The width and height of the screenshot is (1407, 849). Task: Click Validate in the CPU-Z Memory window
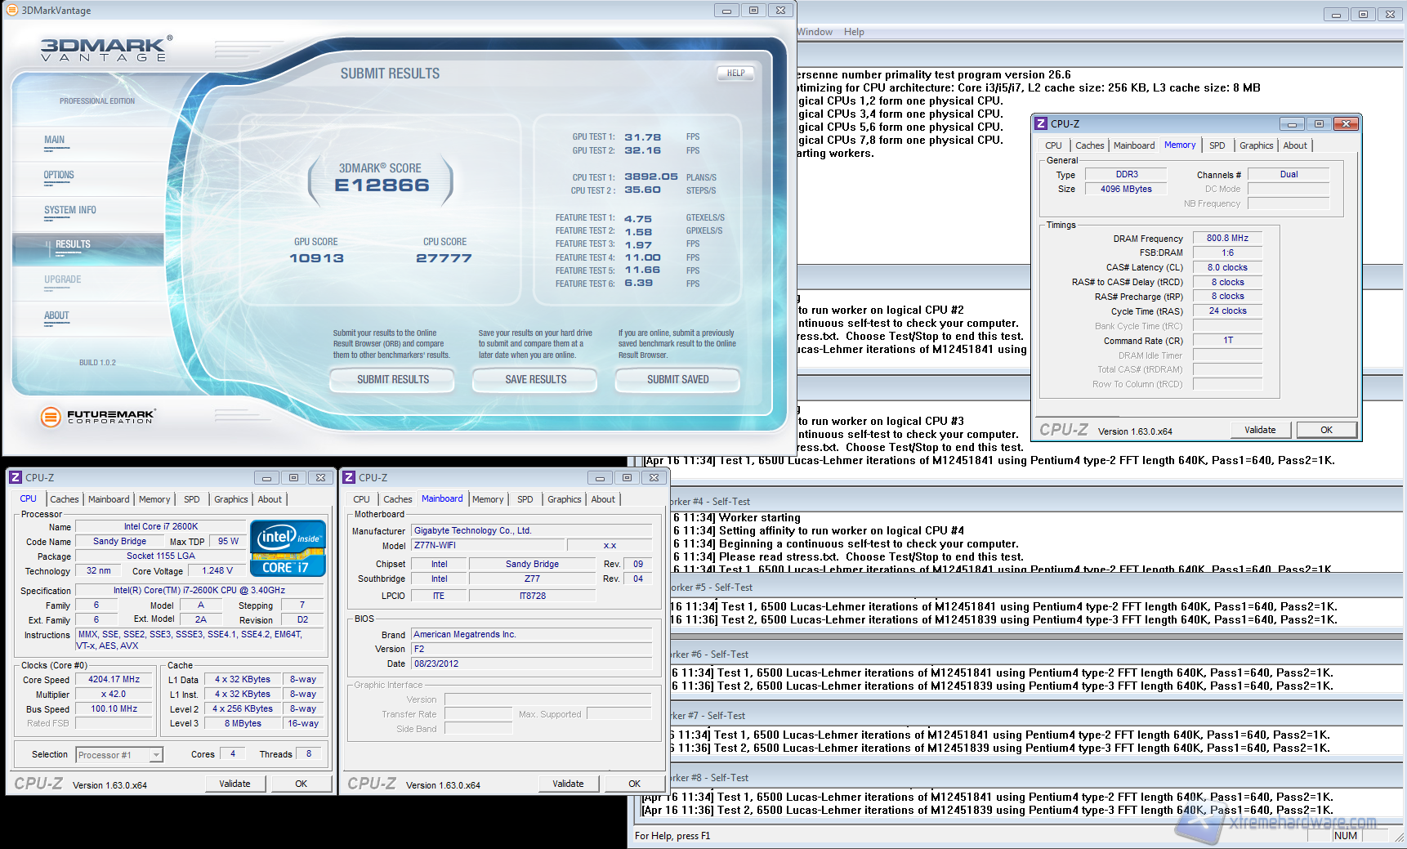pyautogui.click(x=1261, y=429)
